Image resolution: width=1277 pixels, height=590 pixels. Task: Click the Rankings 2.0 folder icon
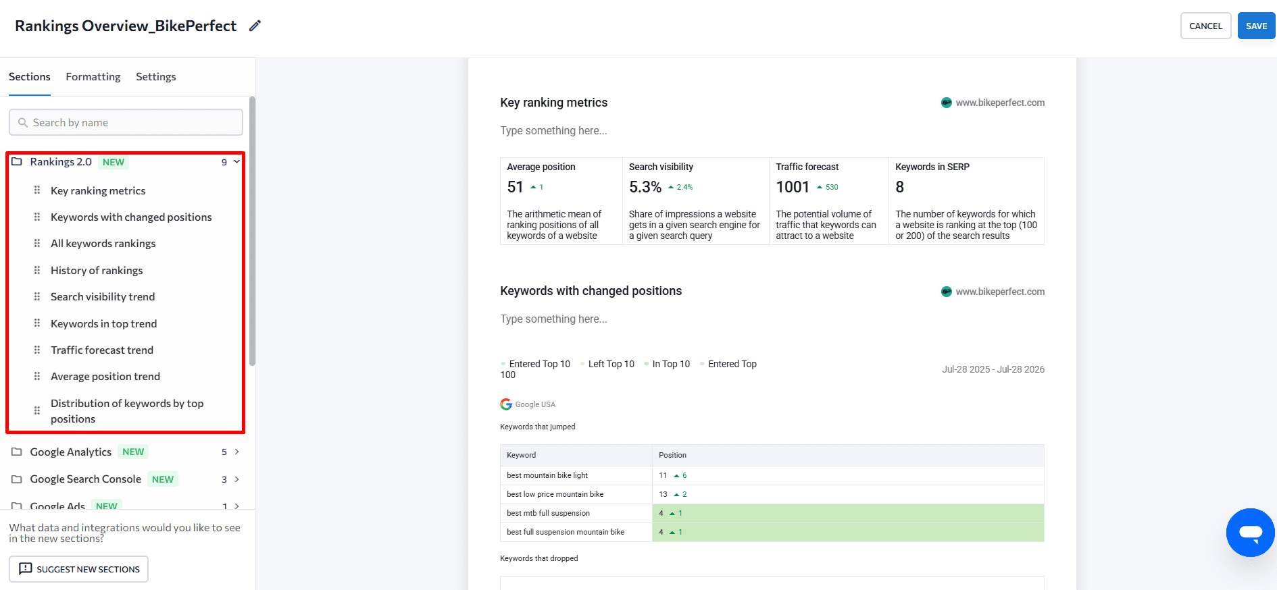[17, 161]
